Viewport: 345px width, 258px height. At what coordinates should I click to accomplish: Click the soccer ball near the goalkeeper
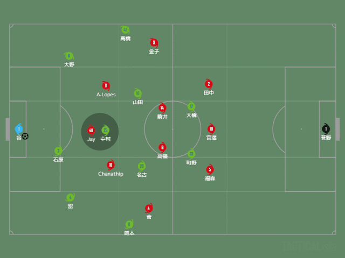tap(25, 136)
